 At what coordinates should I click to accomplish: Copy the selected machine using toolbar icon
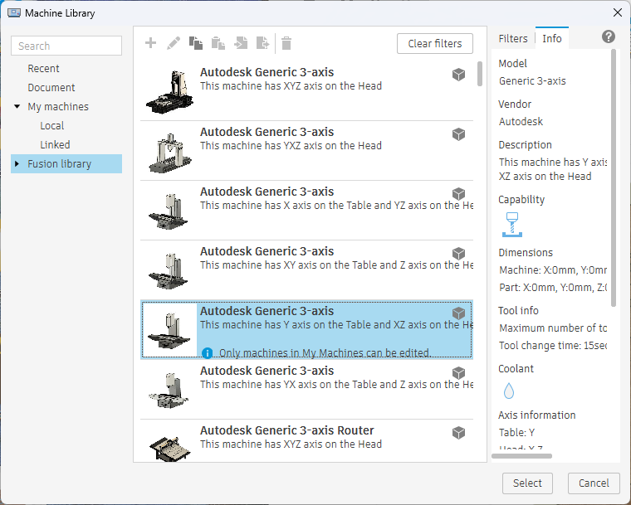pyautogui.click(x=196, y=43)
